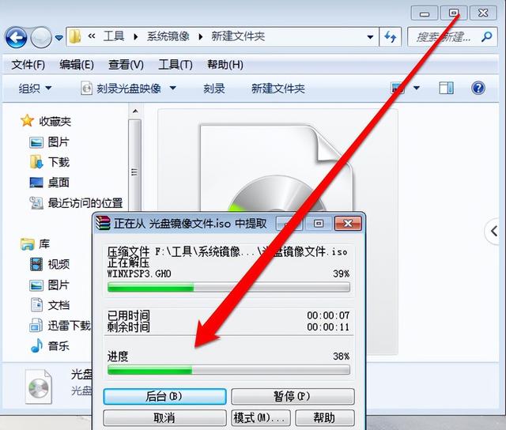This screenshot has height=430, width=506.
Task: Open the address bar previous locations dropdown
Action: 371,37
